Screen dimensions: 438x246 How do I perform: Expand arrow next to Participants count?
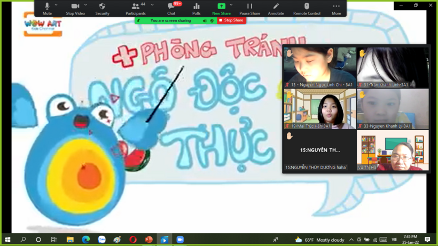152,5
